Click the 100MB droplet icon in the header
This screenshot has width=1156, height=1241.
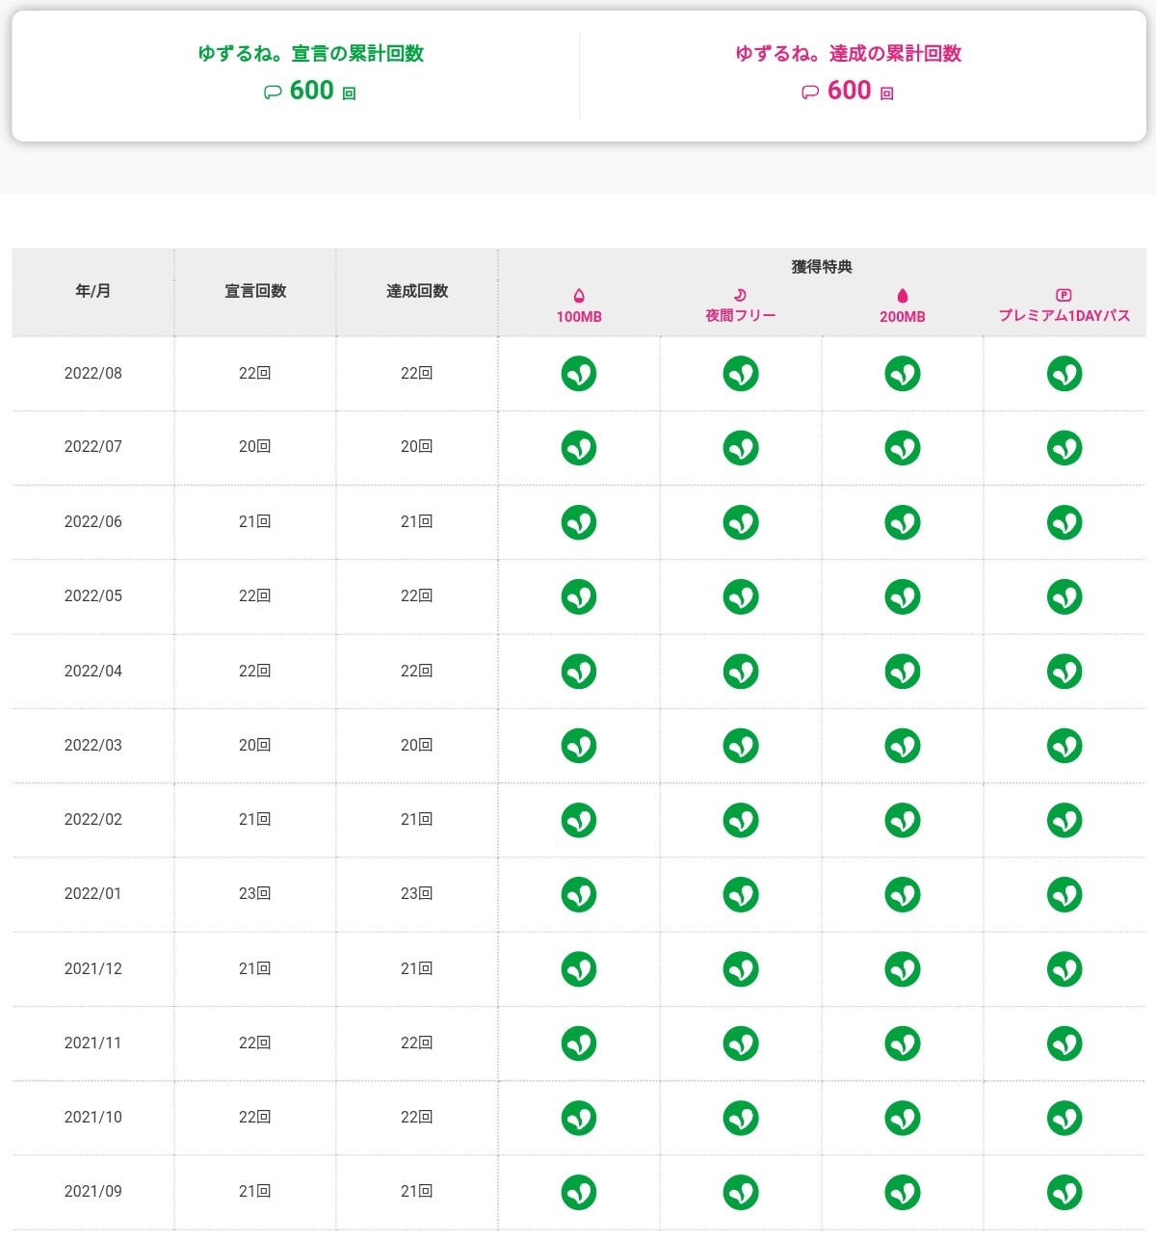click(579, 296)
